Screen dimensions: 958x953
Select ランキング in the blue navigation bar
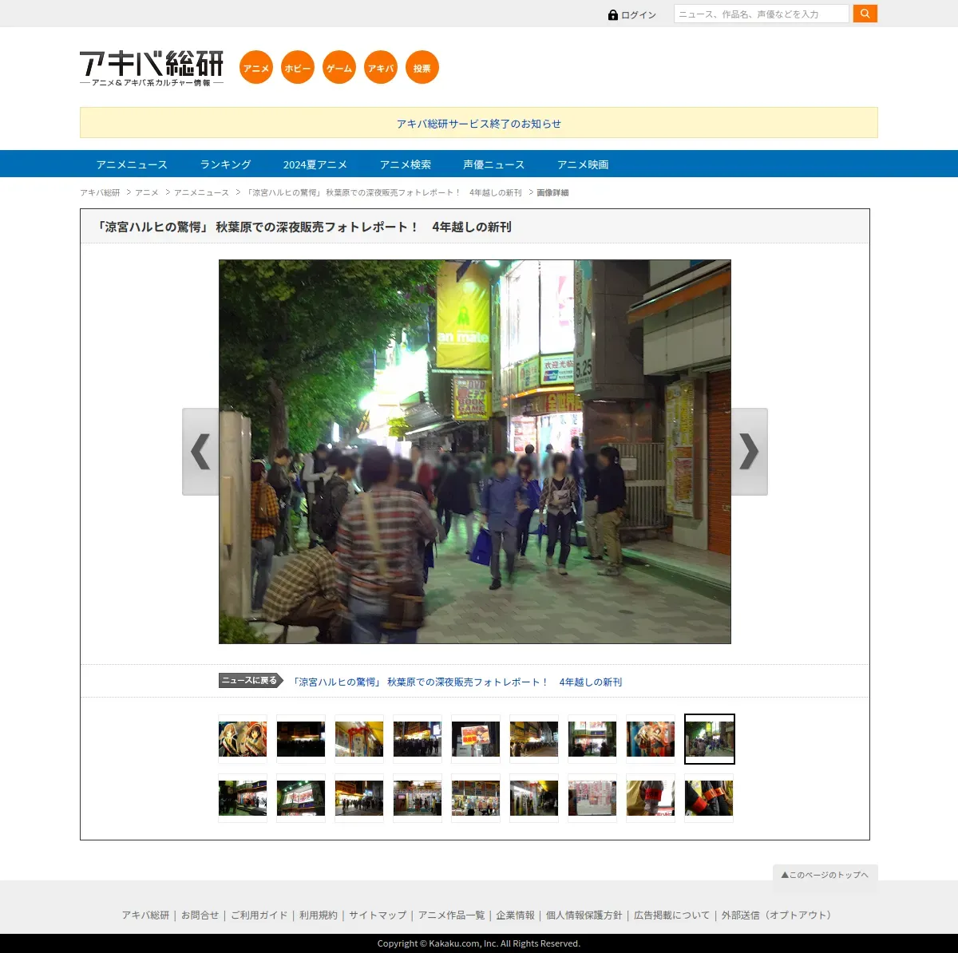(x=225, y=164)
